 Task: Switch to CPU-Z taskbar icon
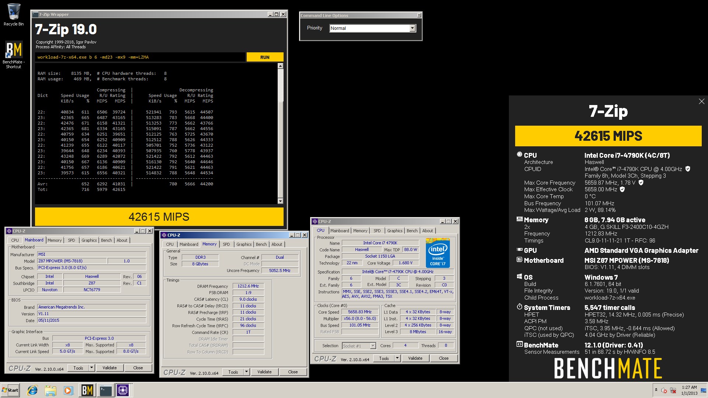click(x=123, y=390)
